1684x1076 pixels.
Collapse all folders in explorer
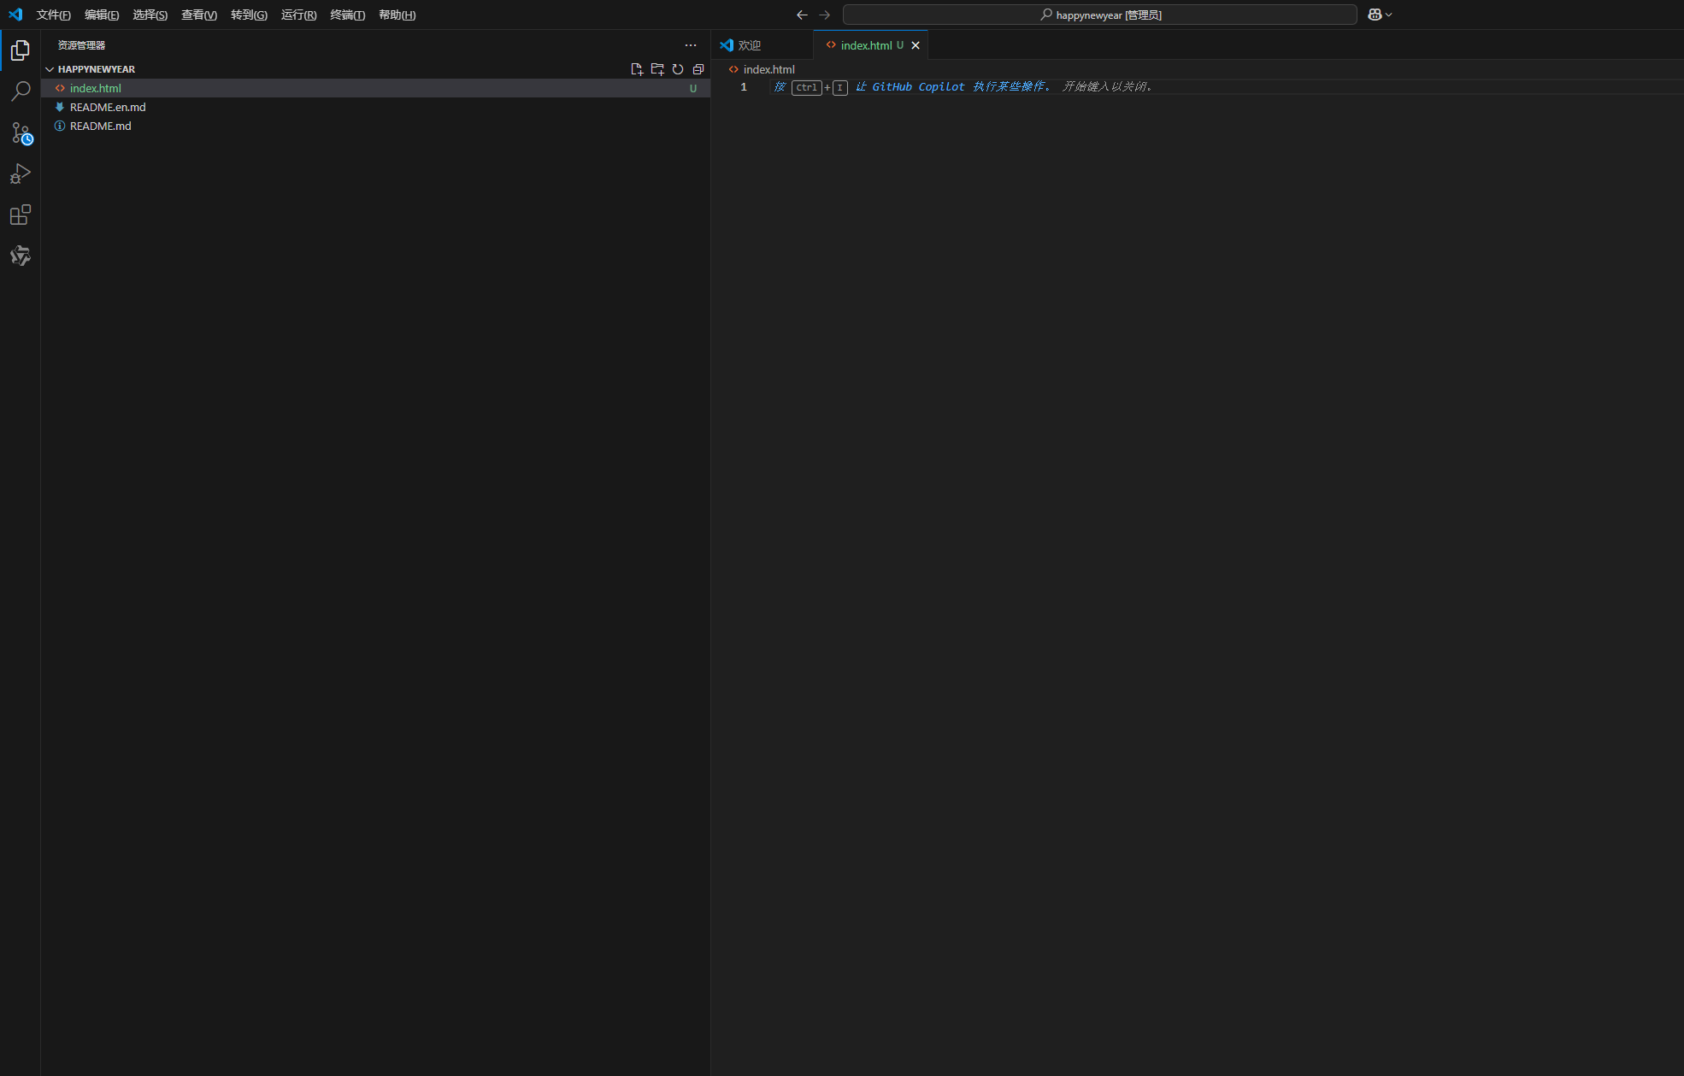(x=698, y=69)
